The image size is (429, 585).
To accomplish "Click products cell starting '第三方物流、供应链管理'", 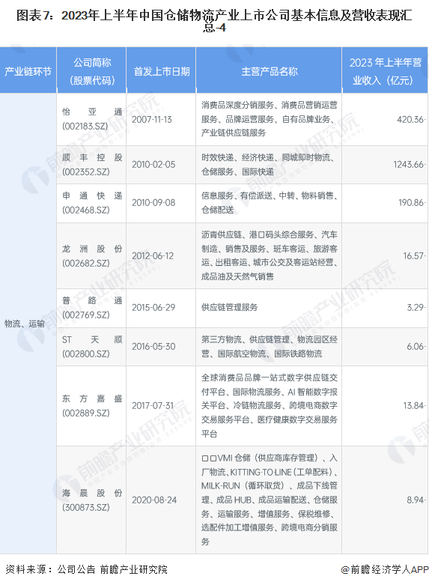I will click(269, 347).
